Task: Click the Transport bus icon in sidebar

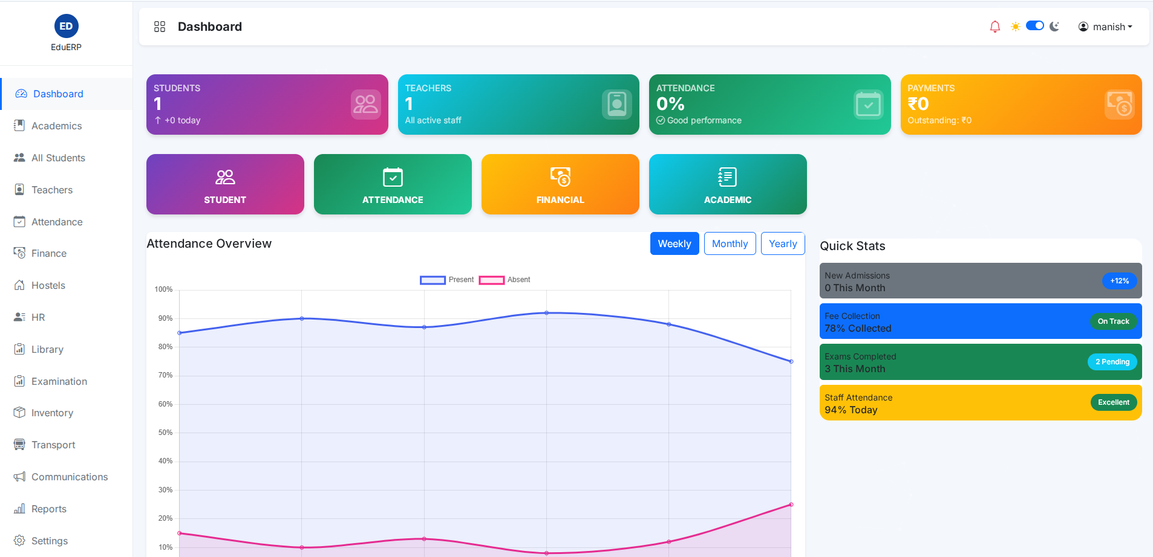Action: point(19,445)
